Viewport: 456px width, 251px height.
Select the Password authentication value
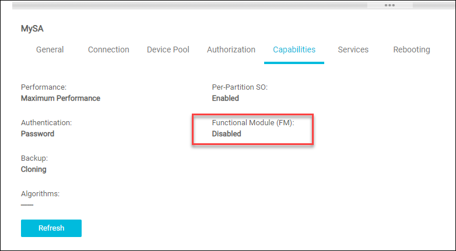coord(37,134)
